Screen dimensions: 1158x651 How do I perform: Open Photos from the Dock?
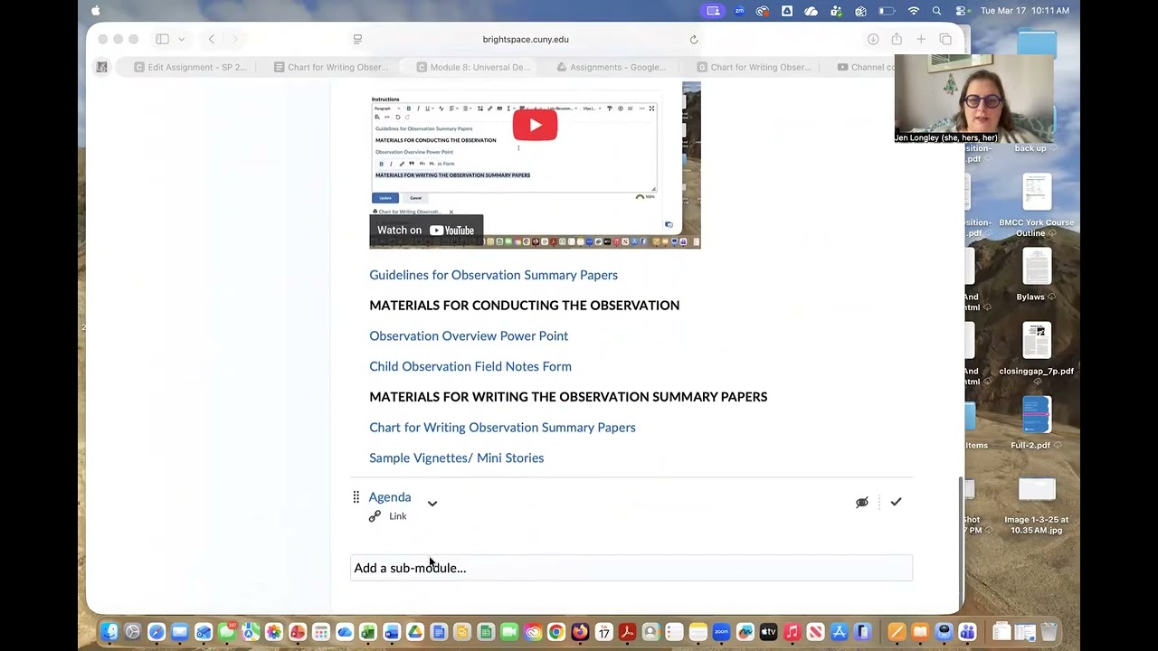point(274,632)
